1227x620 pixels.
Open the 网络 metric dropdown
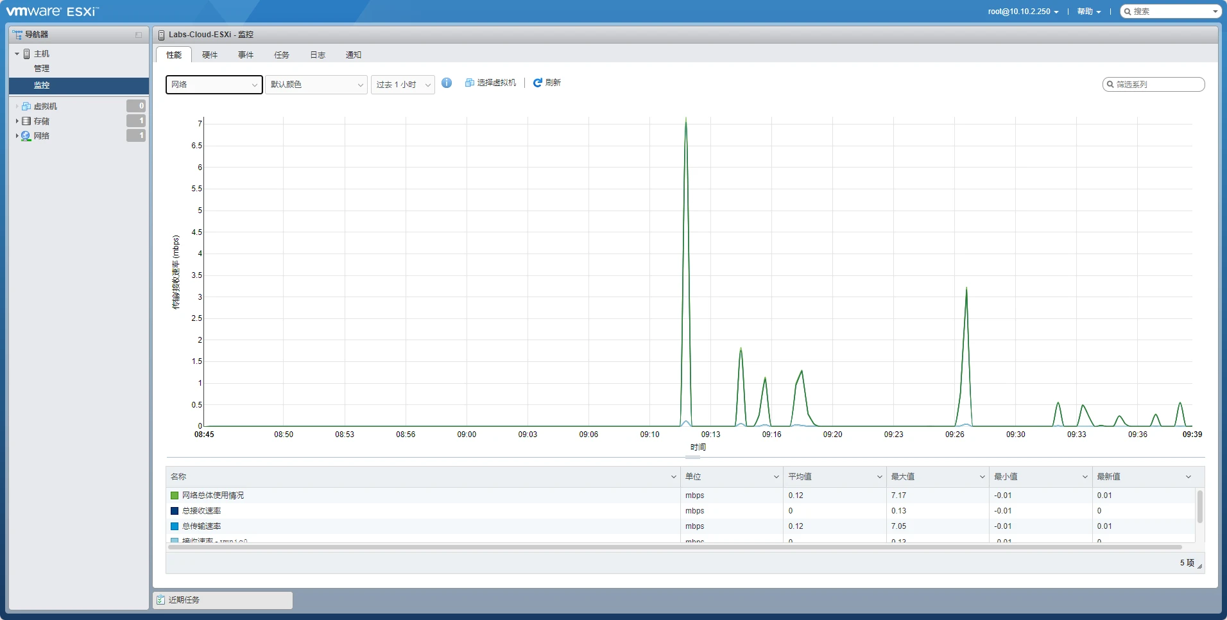214,85
